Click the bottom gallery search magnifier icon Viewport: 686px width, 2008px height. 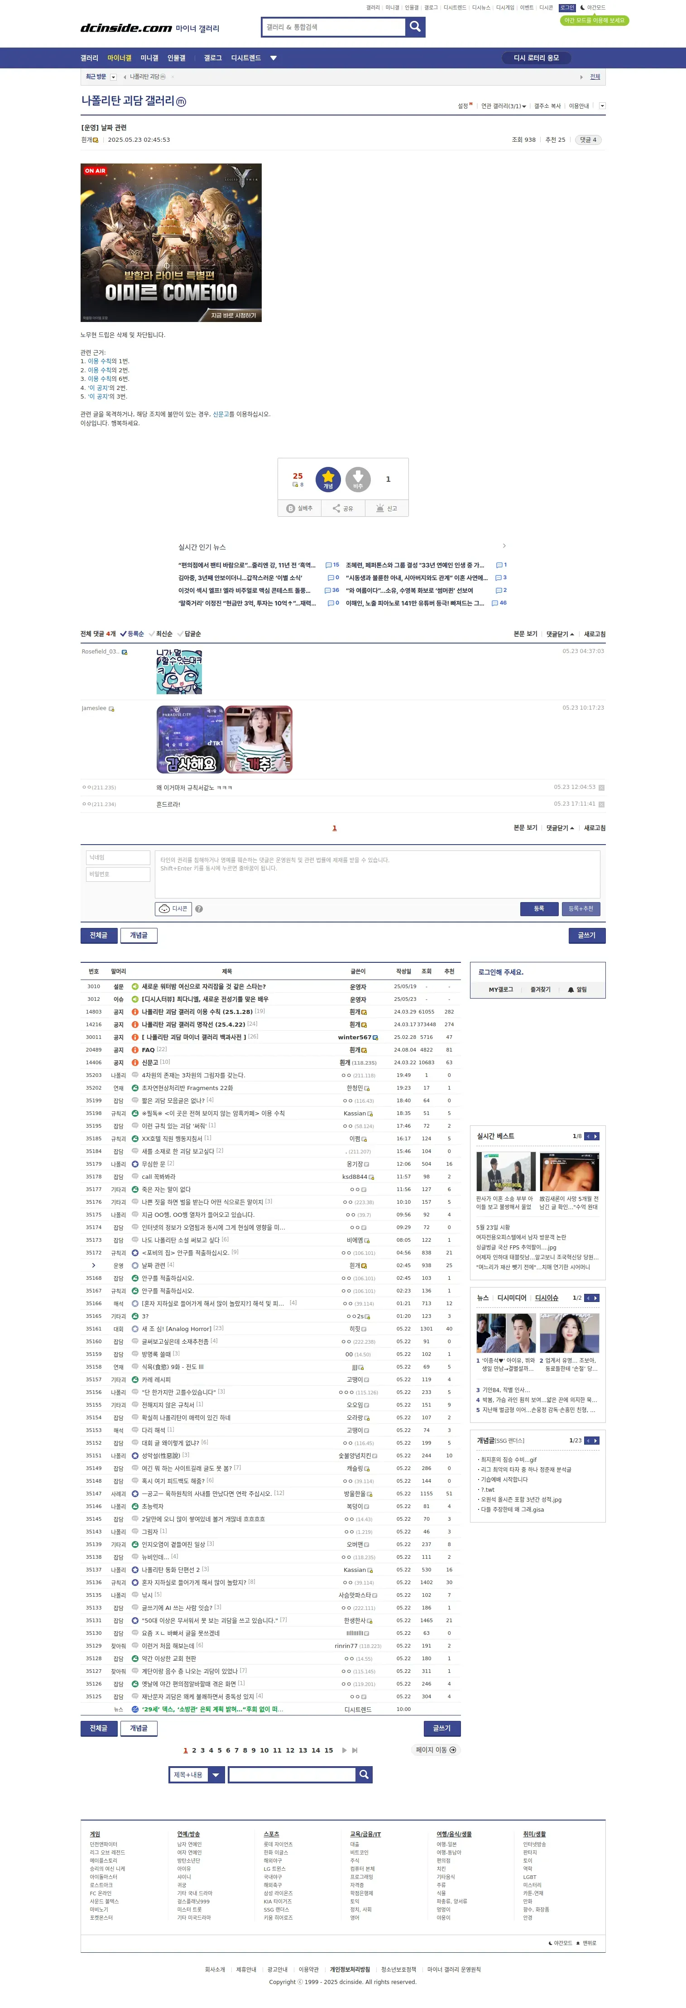click(363, 1775)
